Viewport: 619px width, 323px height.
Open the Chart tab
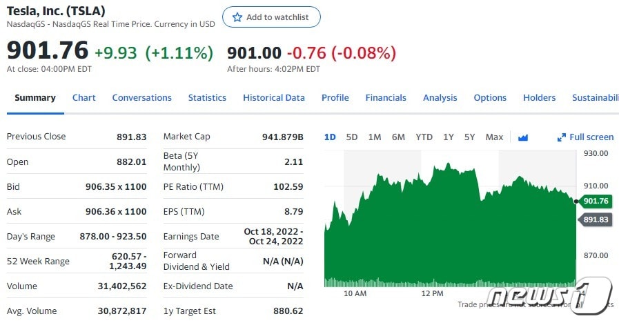coord(84,98)
